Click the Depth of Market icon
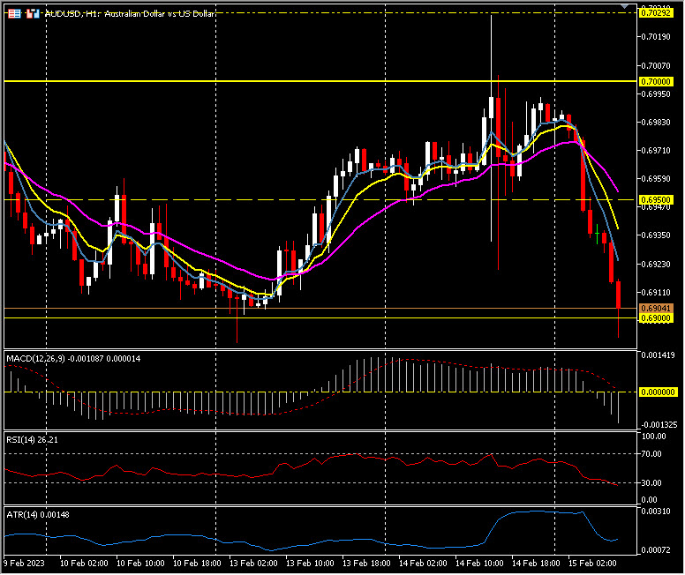 pos(33,15)
